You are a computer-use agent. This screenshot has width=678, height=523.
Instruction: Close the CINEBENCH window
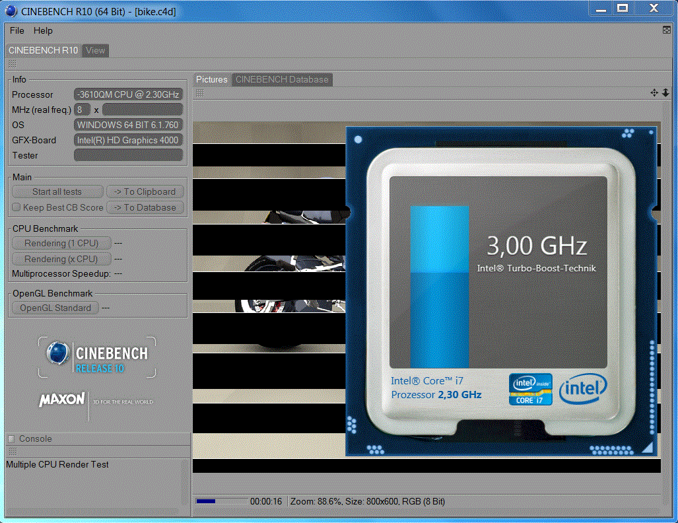coord(654,8)
